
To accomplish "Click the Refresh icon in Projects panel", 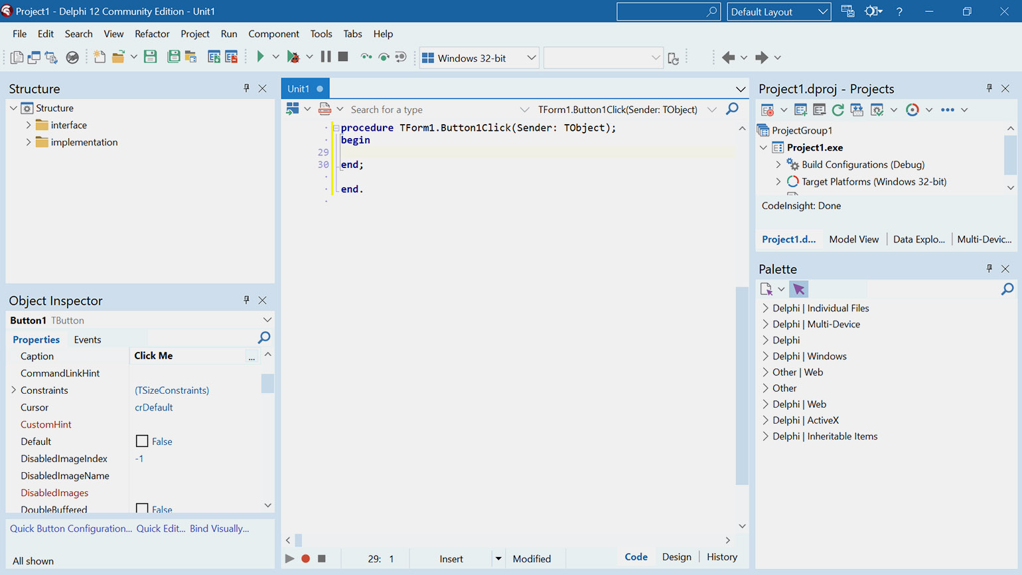I will (838, 110).
